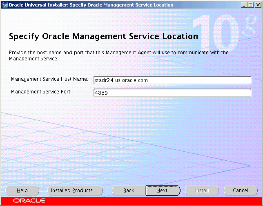Open the Installed Products dialog

pyautogui.click(x=75, y=190)
